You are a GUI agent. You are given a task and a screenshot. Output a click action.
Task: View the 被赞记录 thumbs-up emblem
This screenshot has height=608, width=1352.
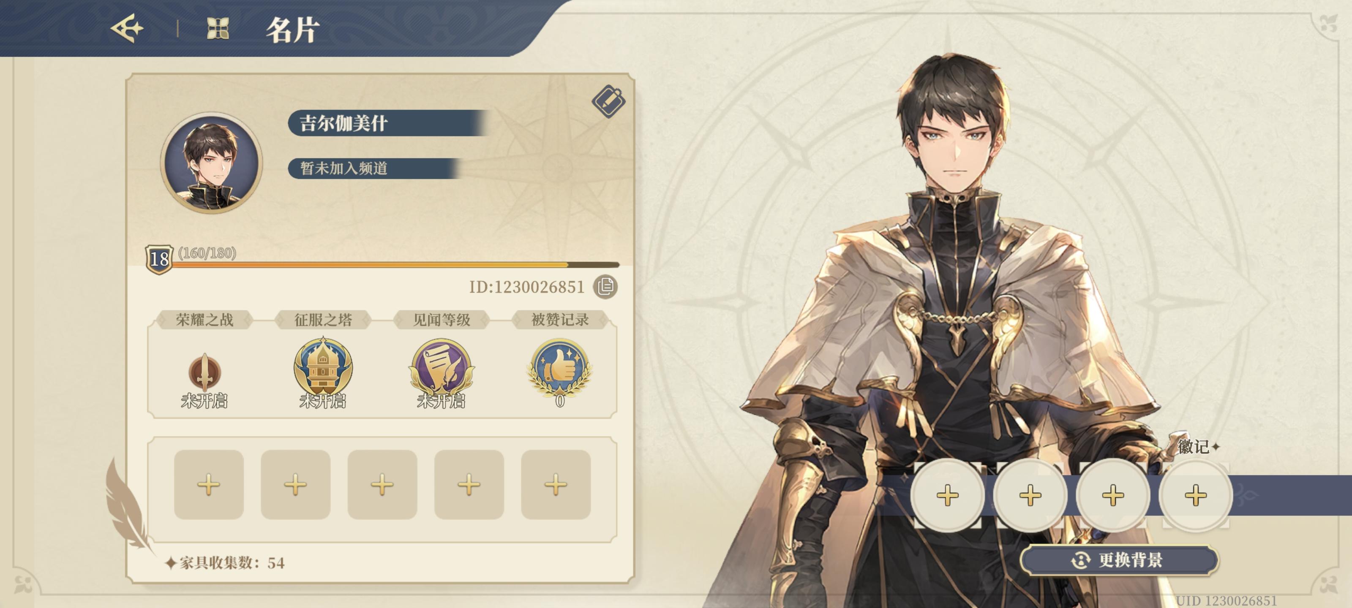pos(559,367)
